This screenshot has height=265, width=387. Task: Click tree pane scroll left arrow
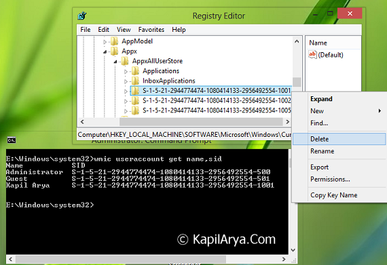pyautogui.click(x=82, y=122)
